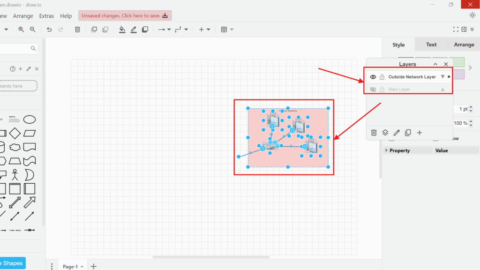Click the Undo icon

pyautogui.click(x=49, y=30)
